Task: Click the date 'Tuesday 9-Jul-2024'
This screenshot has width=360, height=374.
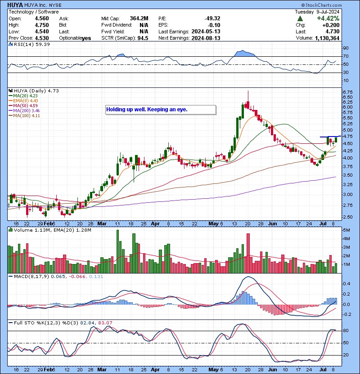Action: (317, 12)
